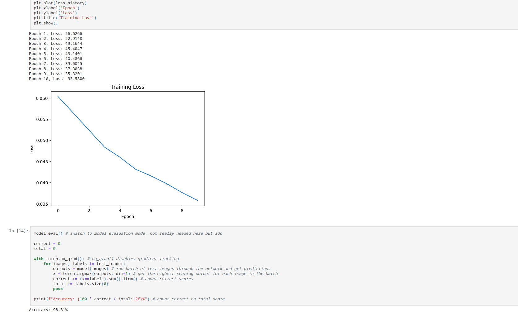Image resolution: width=518 pixels, height=317 pixels.
Task: Click the correct += (x==labels).sum().item() line
Action: pyautogui.click(x=123, y=279)
